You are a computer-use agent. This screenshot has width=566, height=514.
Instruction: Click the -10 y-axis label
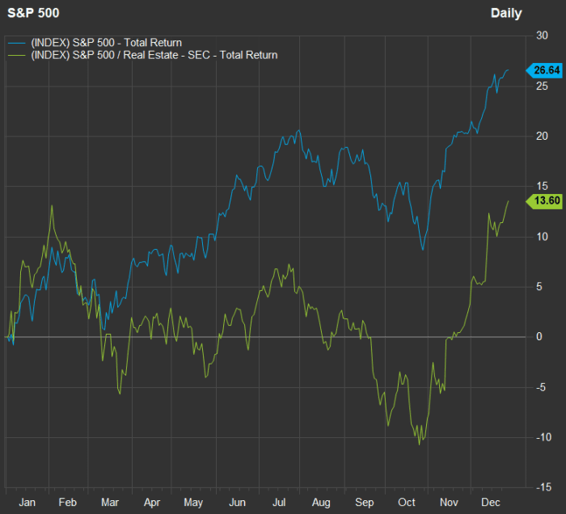click(543, 437)
